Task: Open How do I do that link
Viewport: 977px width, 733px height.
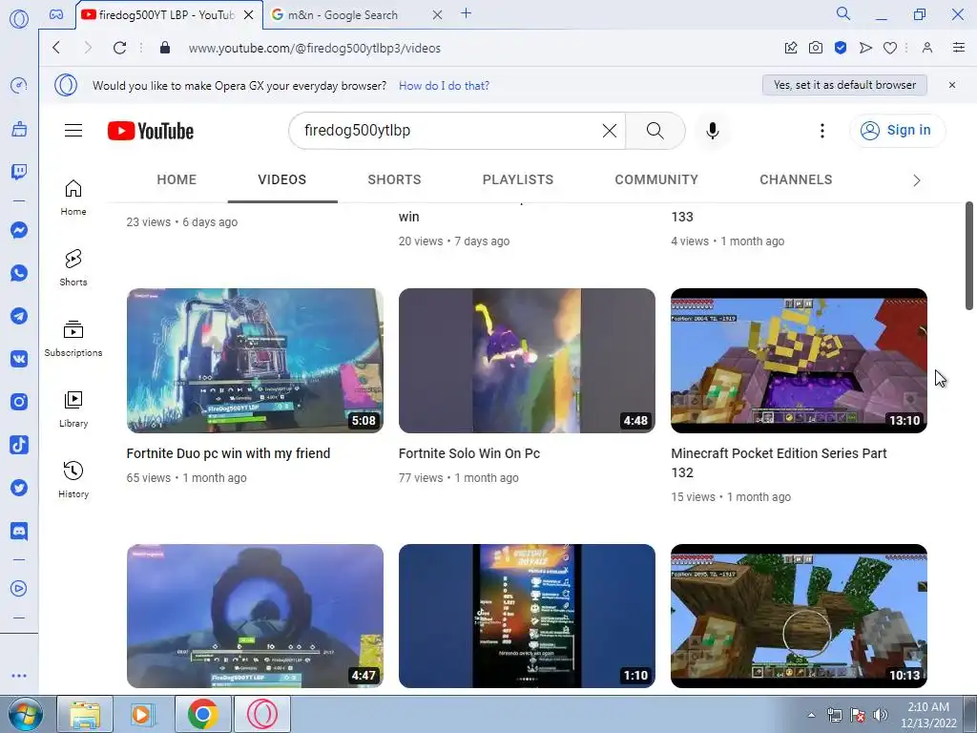Action: (444, 86)
